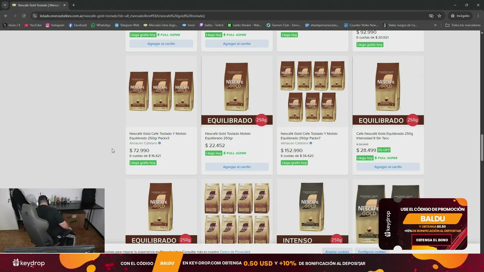Add the $28.499 Nescafé Equilibrado to cart

point(388,167)
